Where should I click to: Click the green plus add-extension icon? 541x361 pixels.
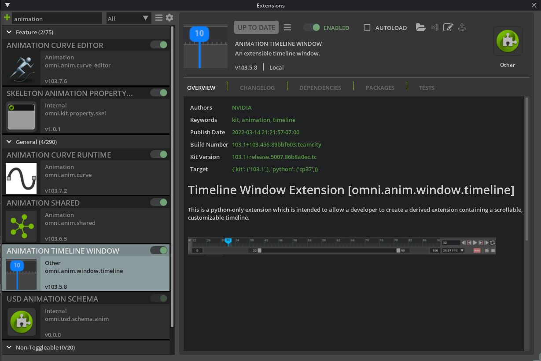[7, 18]
